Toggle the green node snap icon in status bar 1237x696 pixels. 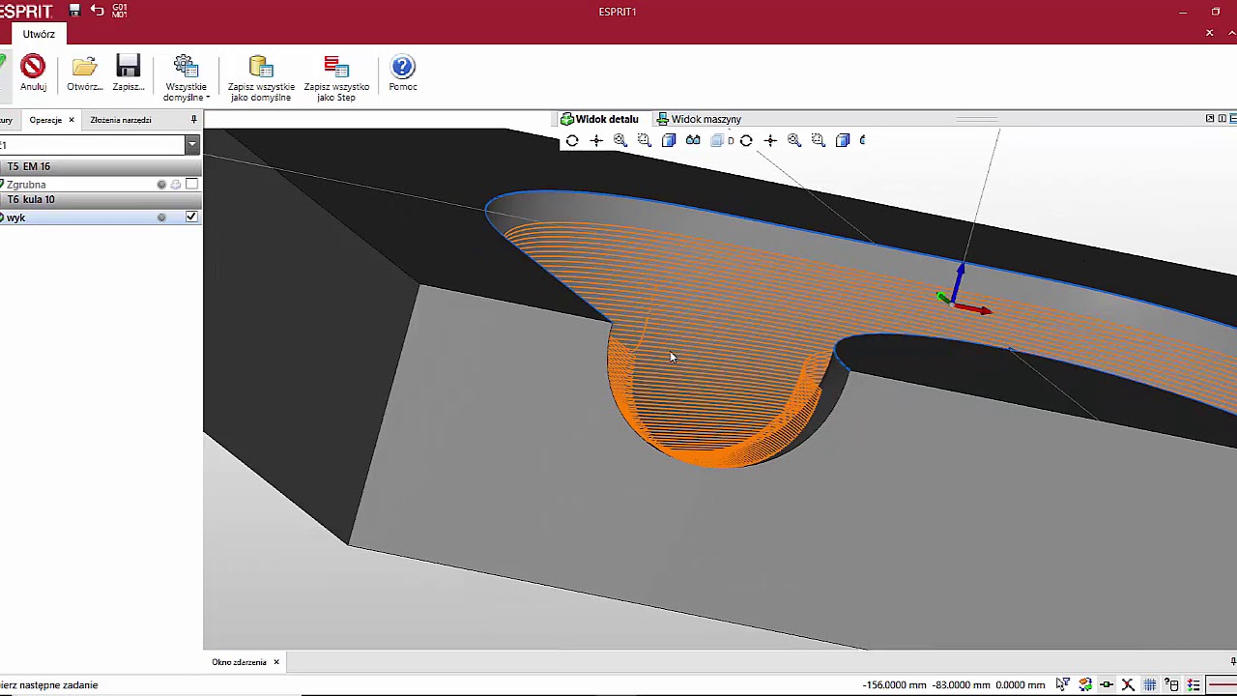(1107, 684)
